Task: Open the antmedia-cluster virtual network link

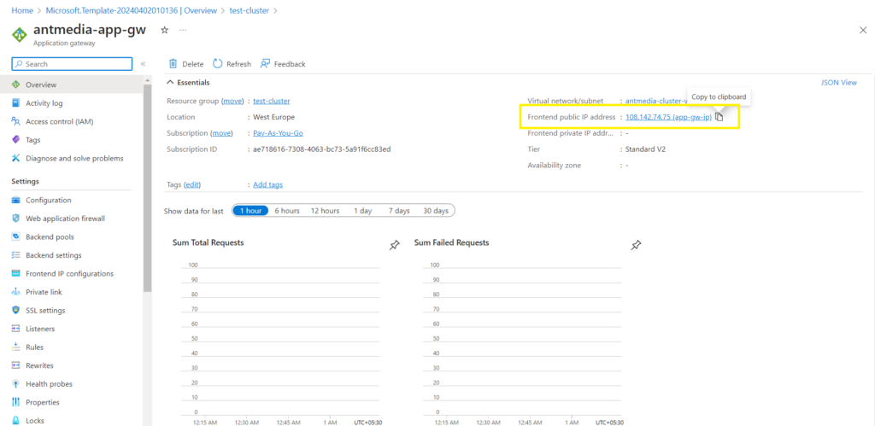Action: point(655,101)
